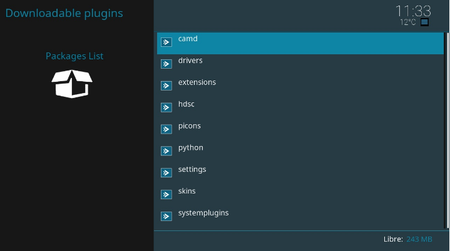This screenshot has height=251, width=450.
Task: Open the picons package category
Action: 190,126
